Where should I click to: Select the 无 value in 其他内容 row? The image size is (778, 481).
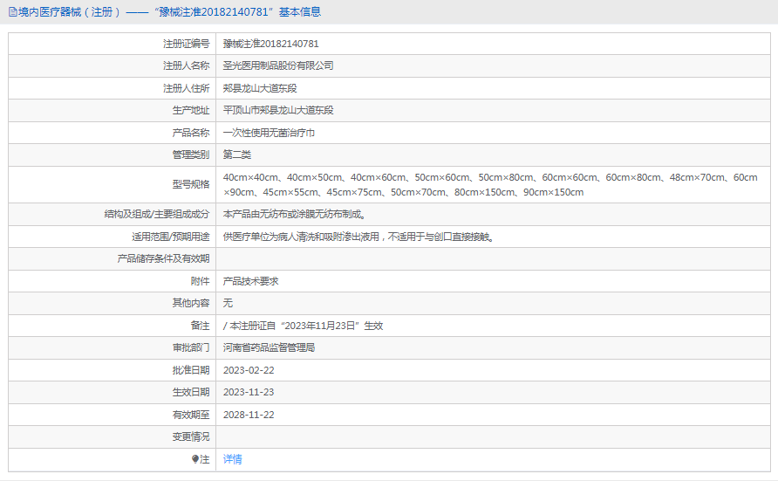(228, 303)
